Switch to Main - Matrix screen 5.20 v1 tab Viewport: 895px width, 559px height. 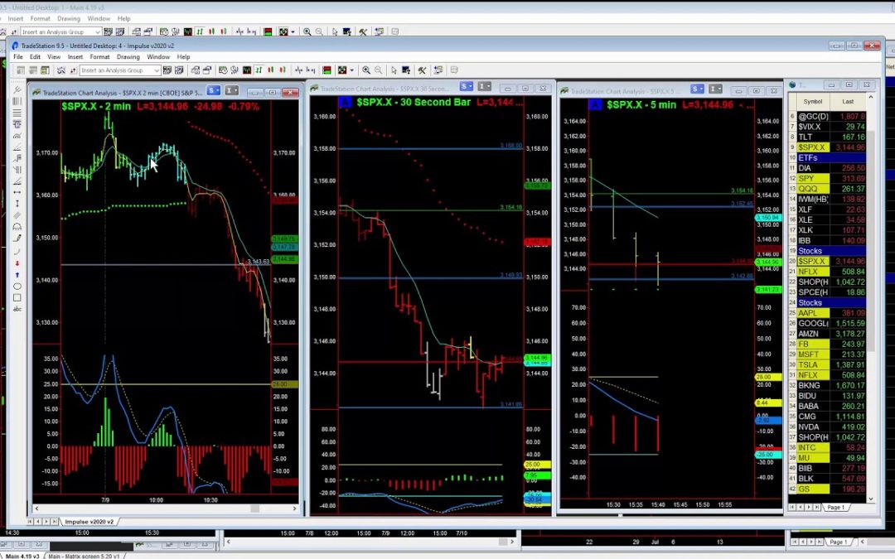point(84,556)
